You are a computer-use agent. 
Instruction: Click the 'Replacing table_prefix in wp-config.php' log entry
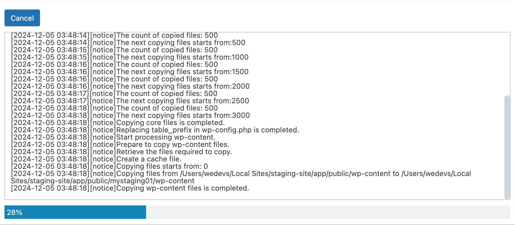click(x=155, y=130)
